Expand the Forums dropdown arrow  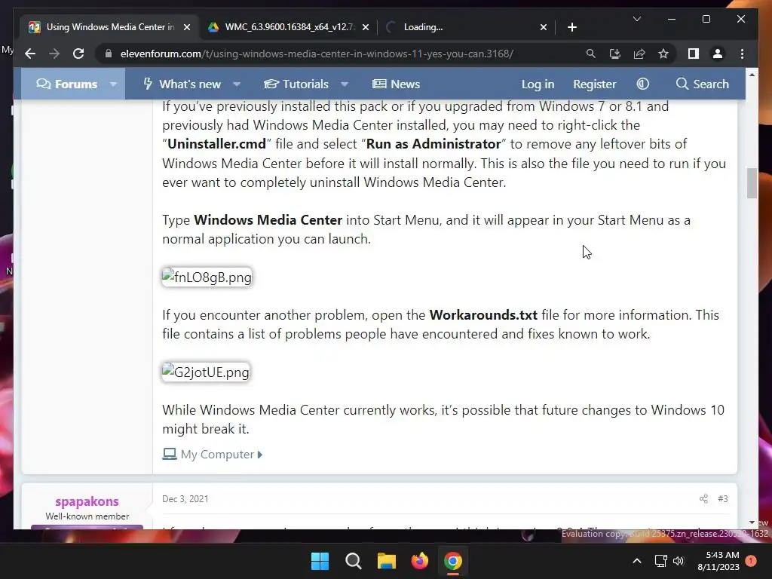(113, 84)
